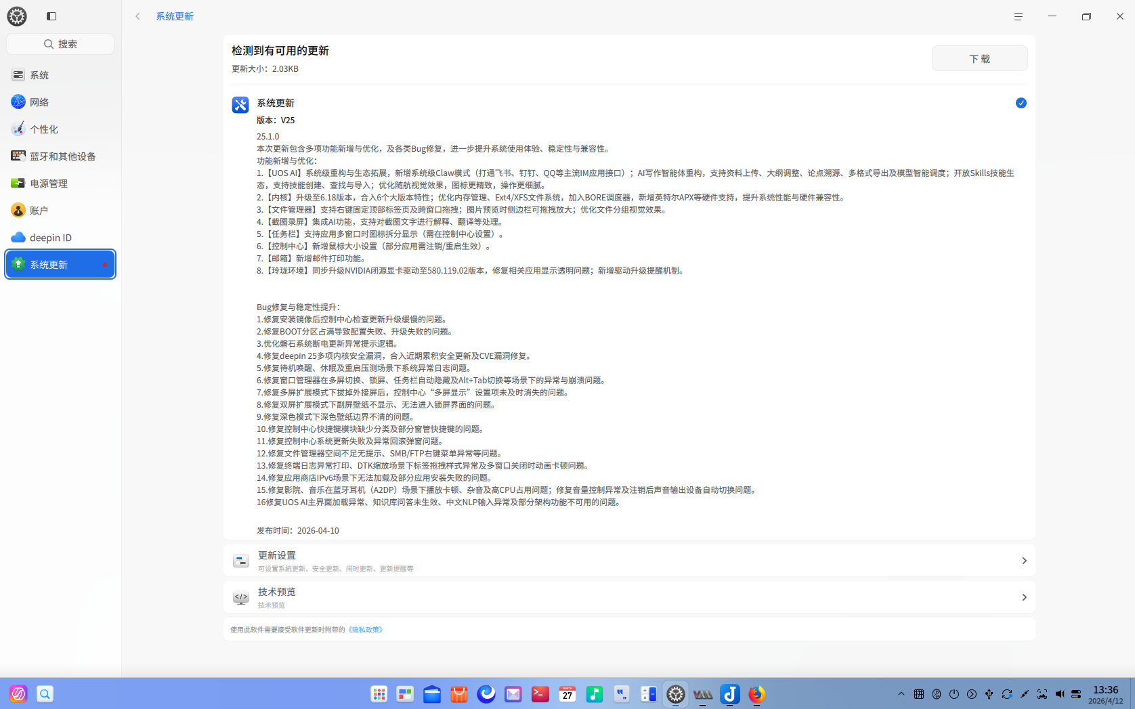This screenshot has width=1135, height=709.
Task: Go back using the arrow before 系统更新
Action: click(x=137, y=16)
